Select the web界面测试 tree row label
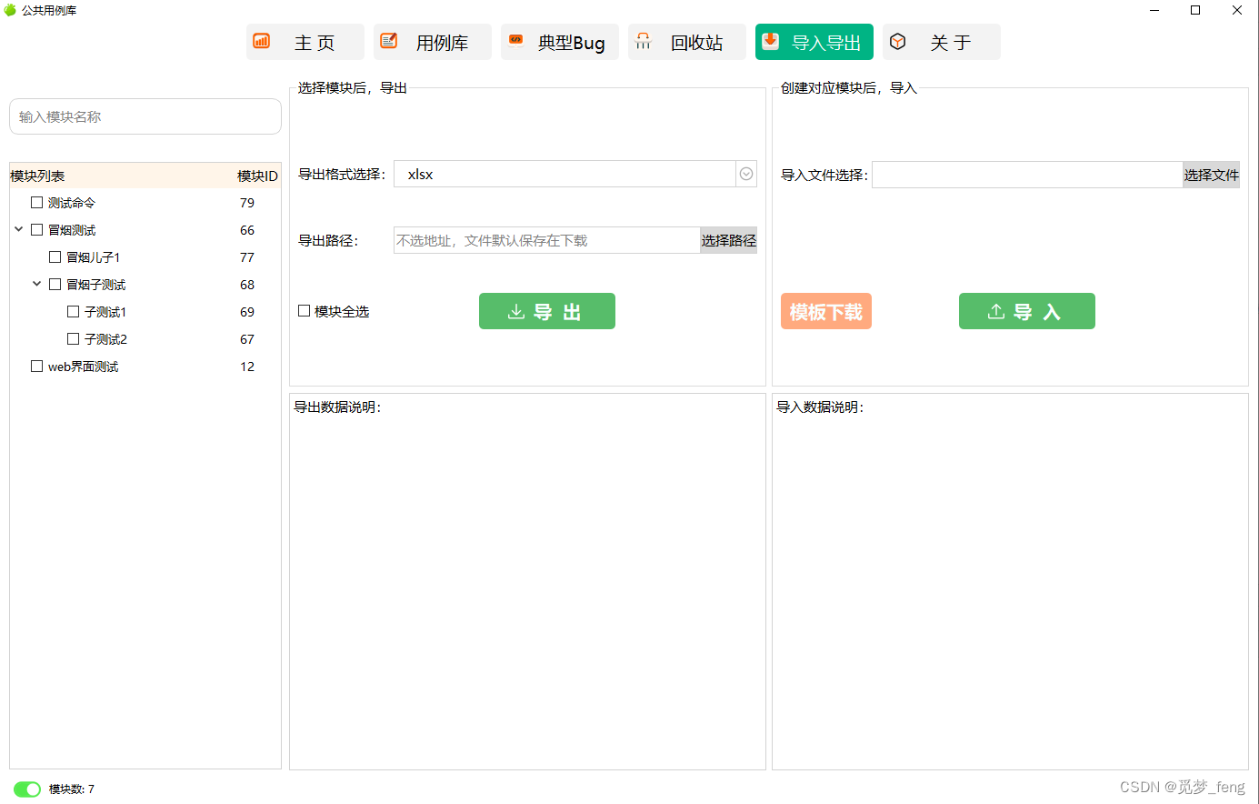 click(x=84, y=367)
